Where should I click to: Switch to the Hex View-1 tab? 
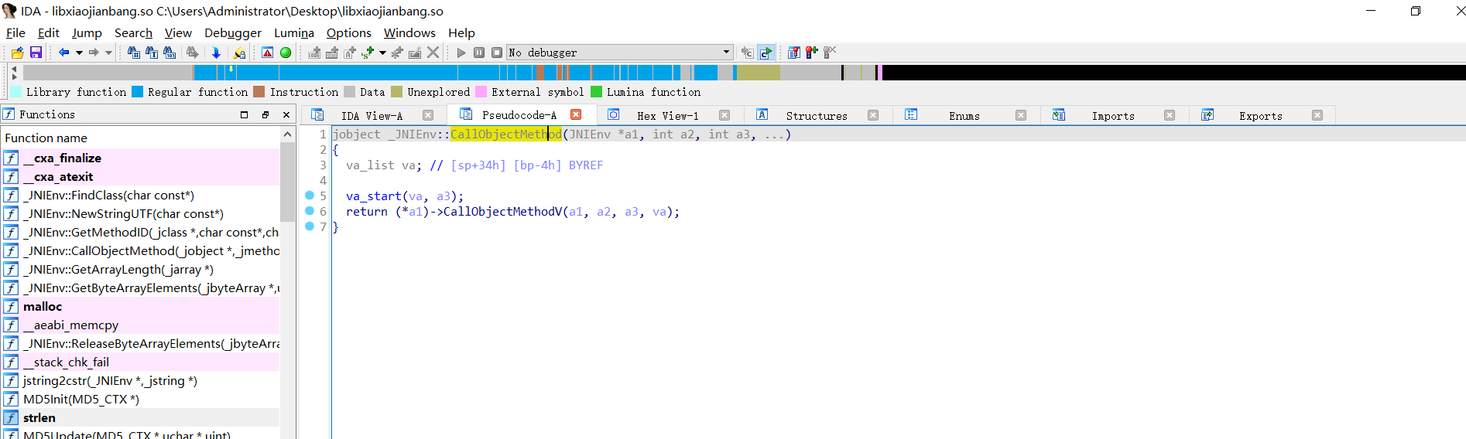pos(667,115)
